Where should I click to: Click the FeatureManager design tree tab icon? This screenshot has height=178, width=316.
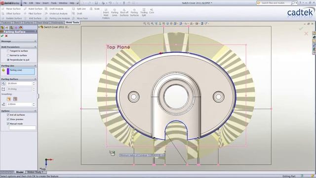point(2,28)
